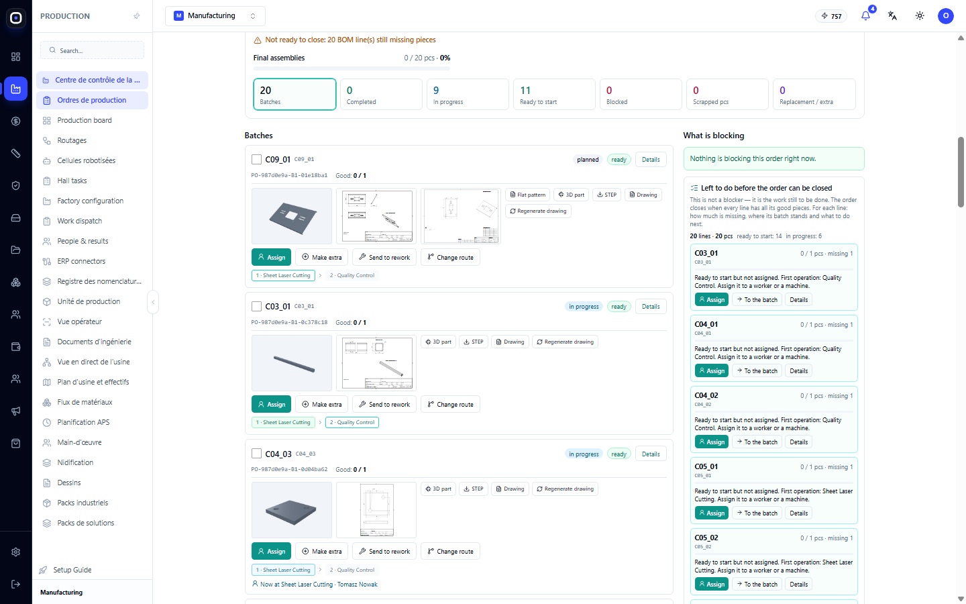This screenshot has height=604, width=966.
Task: Click Change route for batch C04_03
Action: click(x=450, y=552)
